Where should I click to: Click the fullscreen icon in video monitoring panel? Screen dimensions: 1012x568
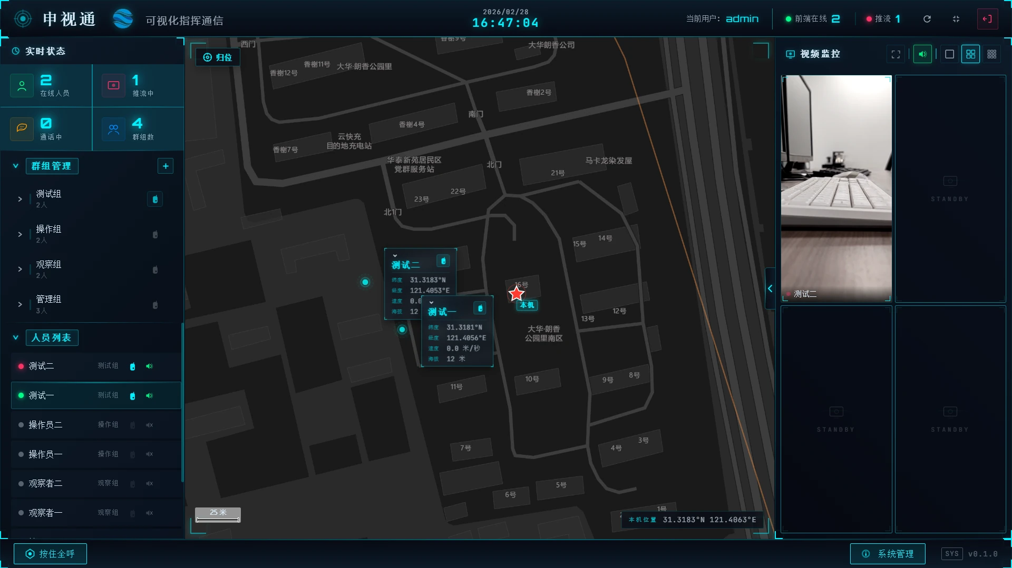click(x=896, y=54)
